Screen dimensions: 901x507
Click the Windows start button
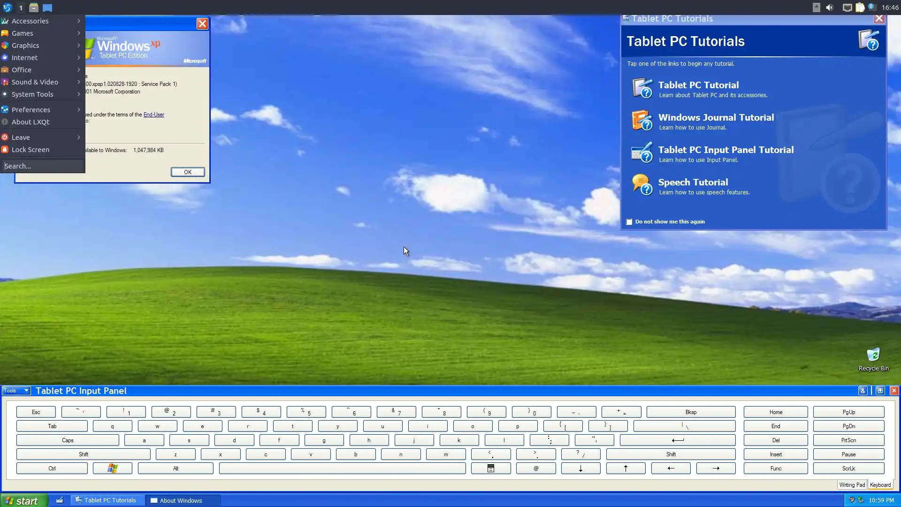23,501
